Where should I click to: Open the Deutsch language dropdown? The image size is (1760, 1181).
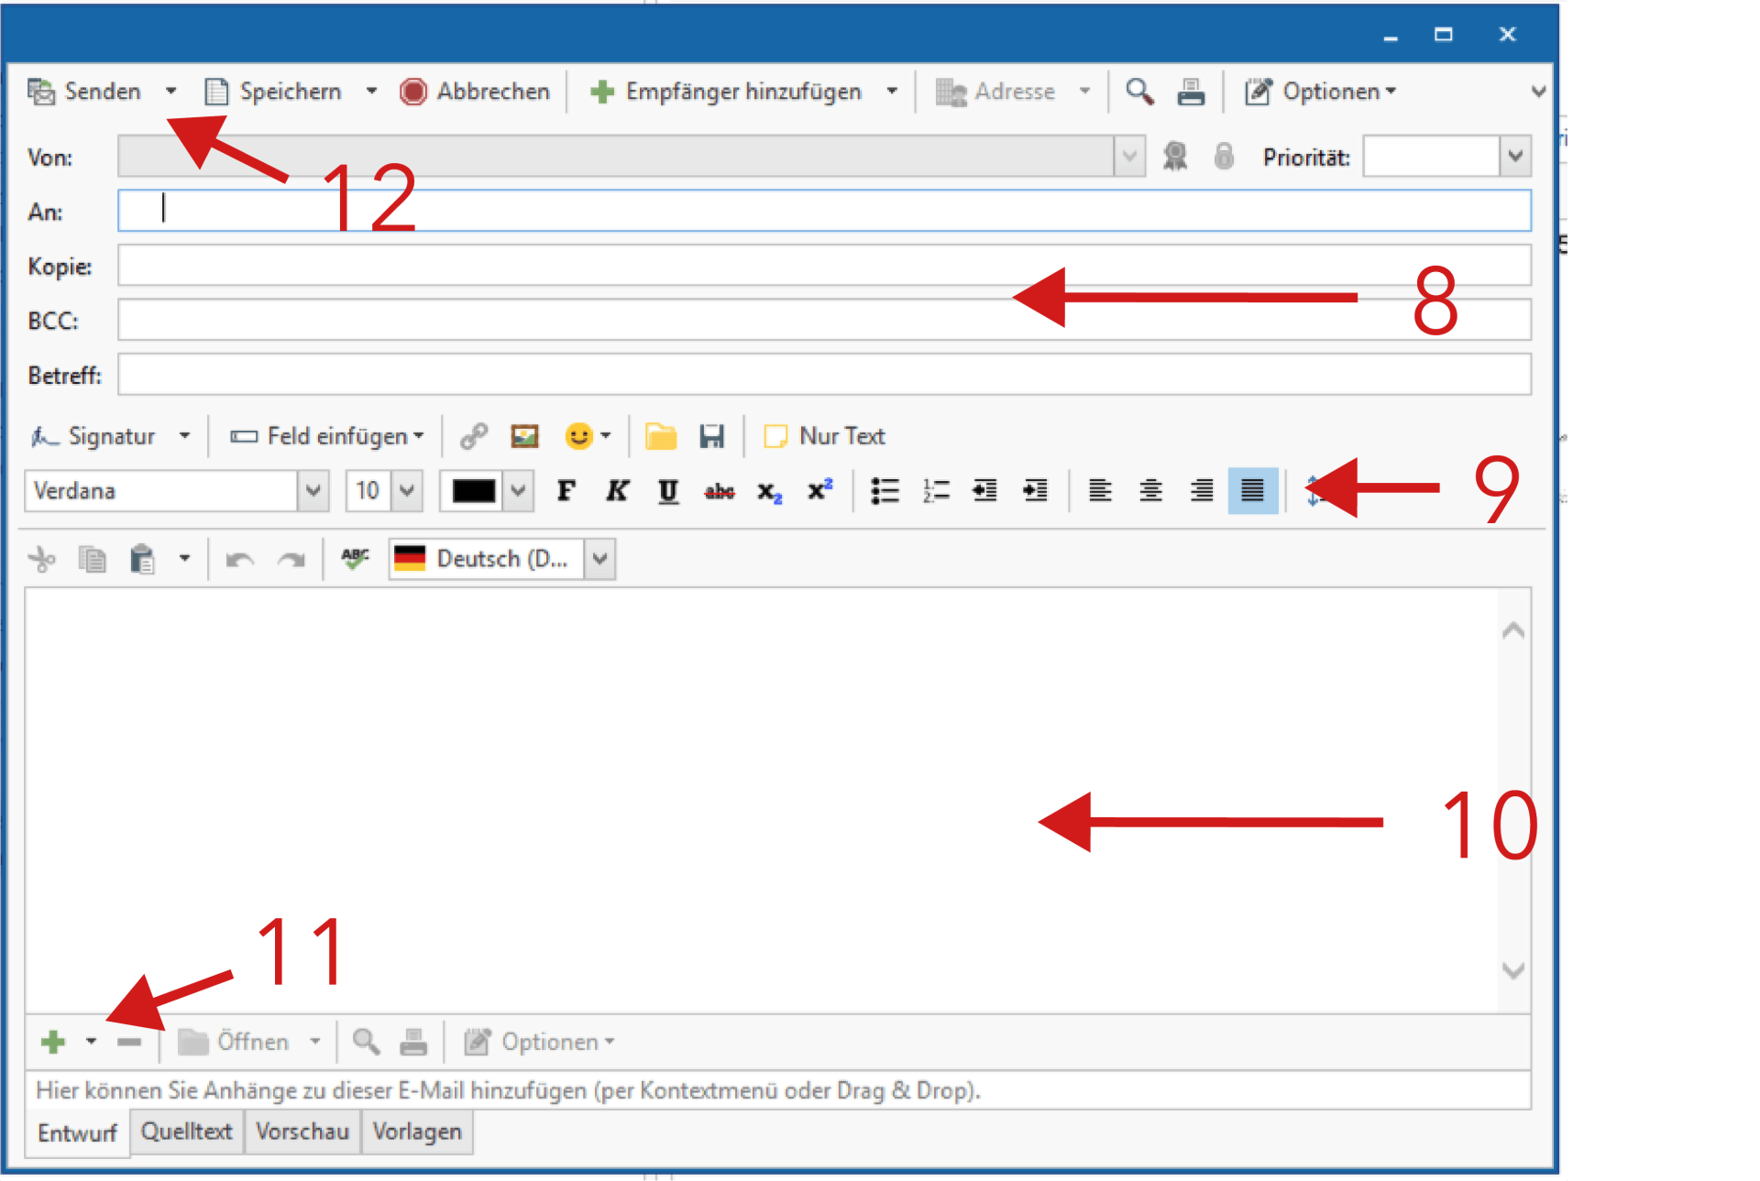click(600, 558)
